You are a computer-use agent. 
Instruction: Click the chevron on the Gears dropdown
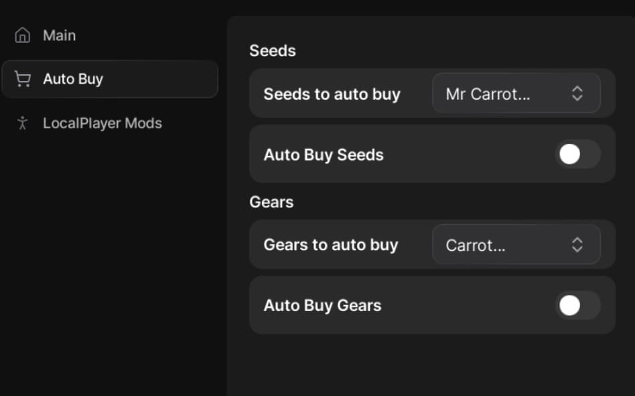pos(577,244)
